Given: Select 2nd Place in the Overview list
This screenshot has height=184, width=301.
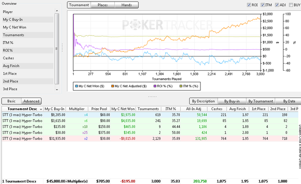Looking at the screenshot, I should coord(28,81).
